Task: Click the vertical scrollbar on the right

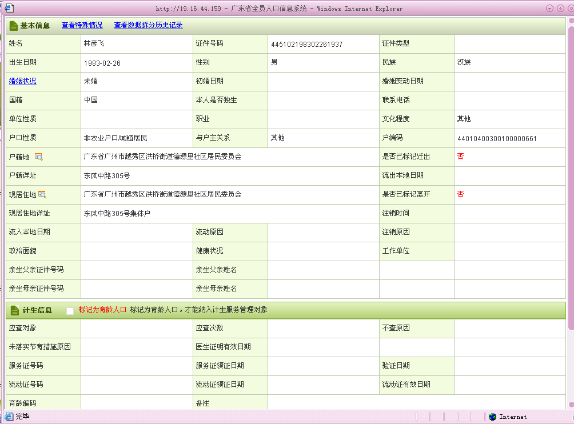Action: [570, 171]
